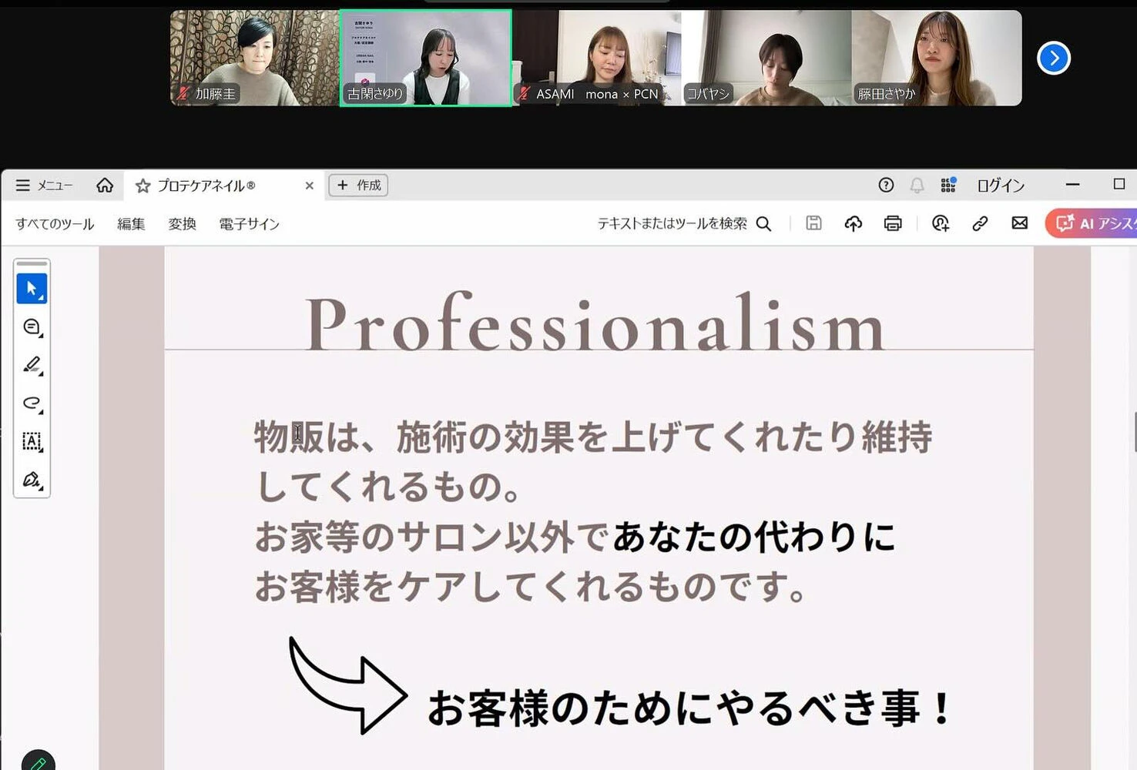Copy link with the chain icon
The image size is (1137, 770).
click(980, 223)
